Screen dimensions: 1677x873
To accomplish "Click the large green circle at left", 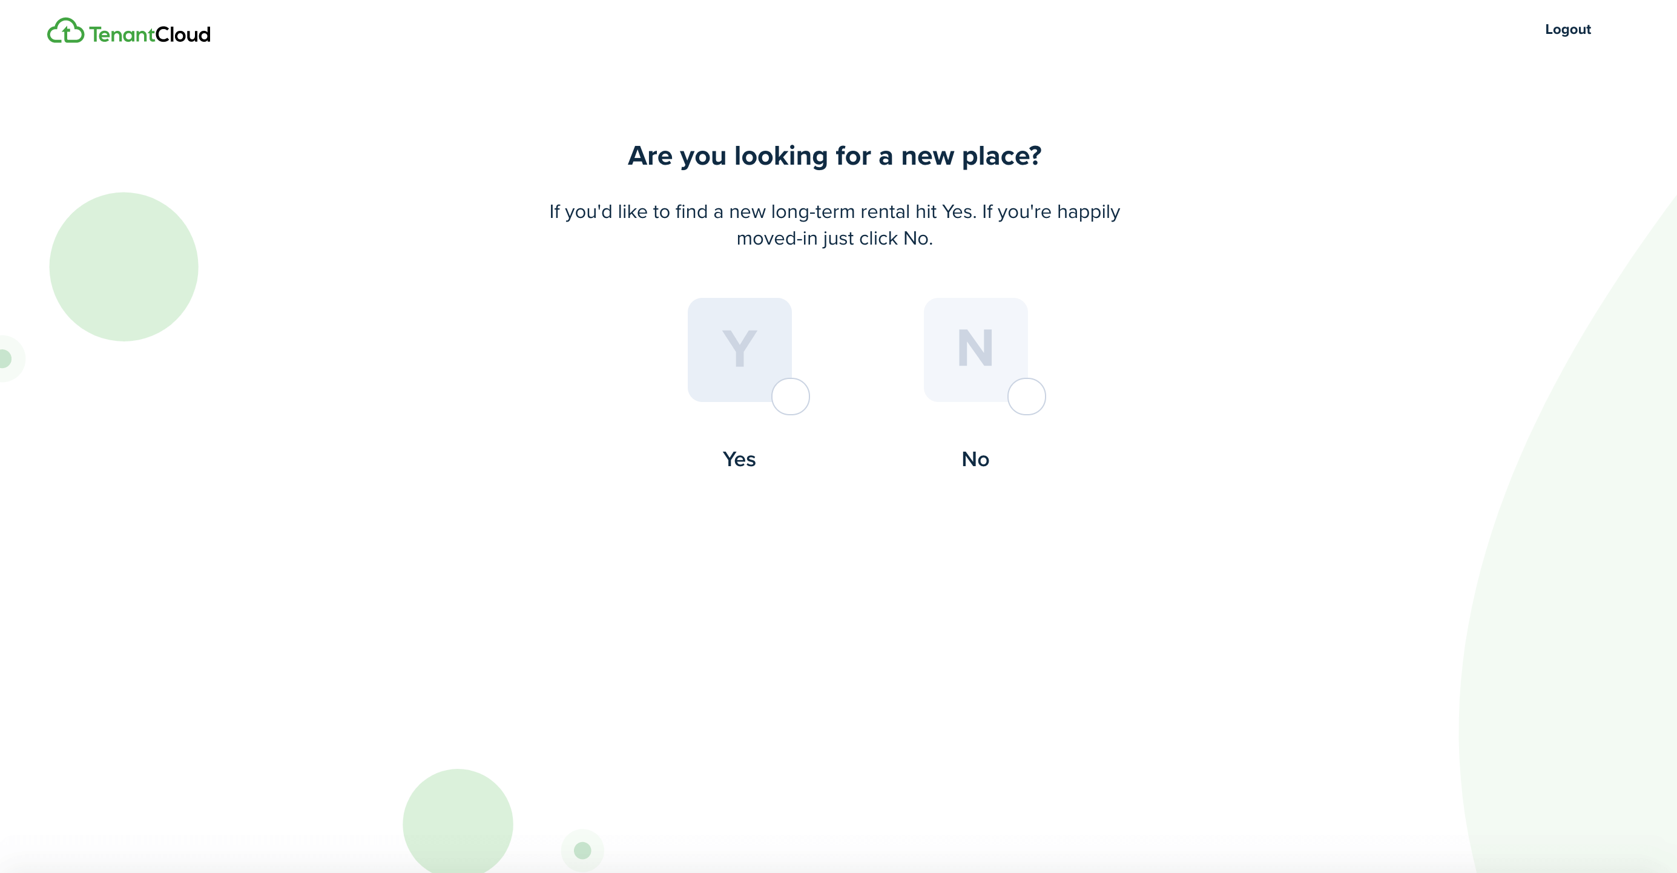I will pyautogui.click(x=124, y=267).
